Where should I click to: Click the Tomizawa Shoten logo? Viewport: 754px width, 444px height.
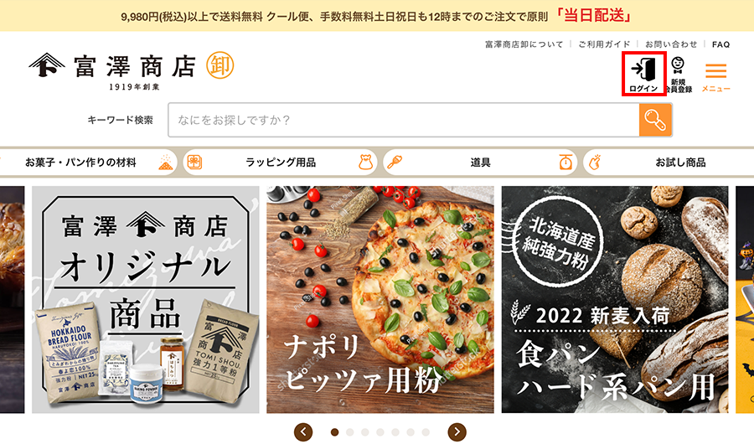pos(132,71)
